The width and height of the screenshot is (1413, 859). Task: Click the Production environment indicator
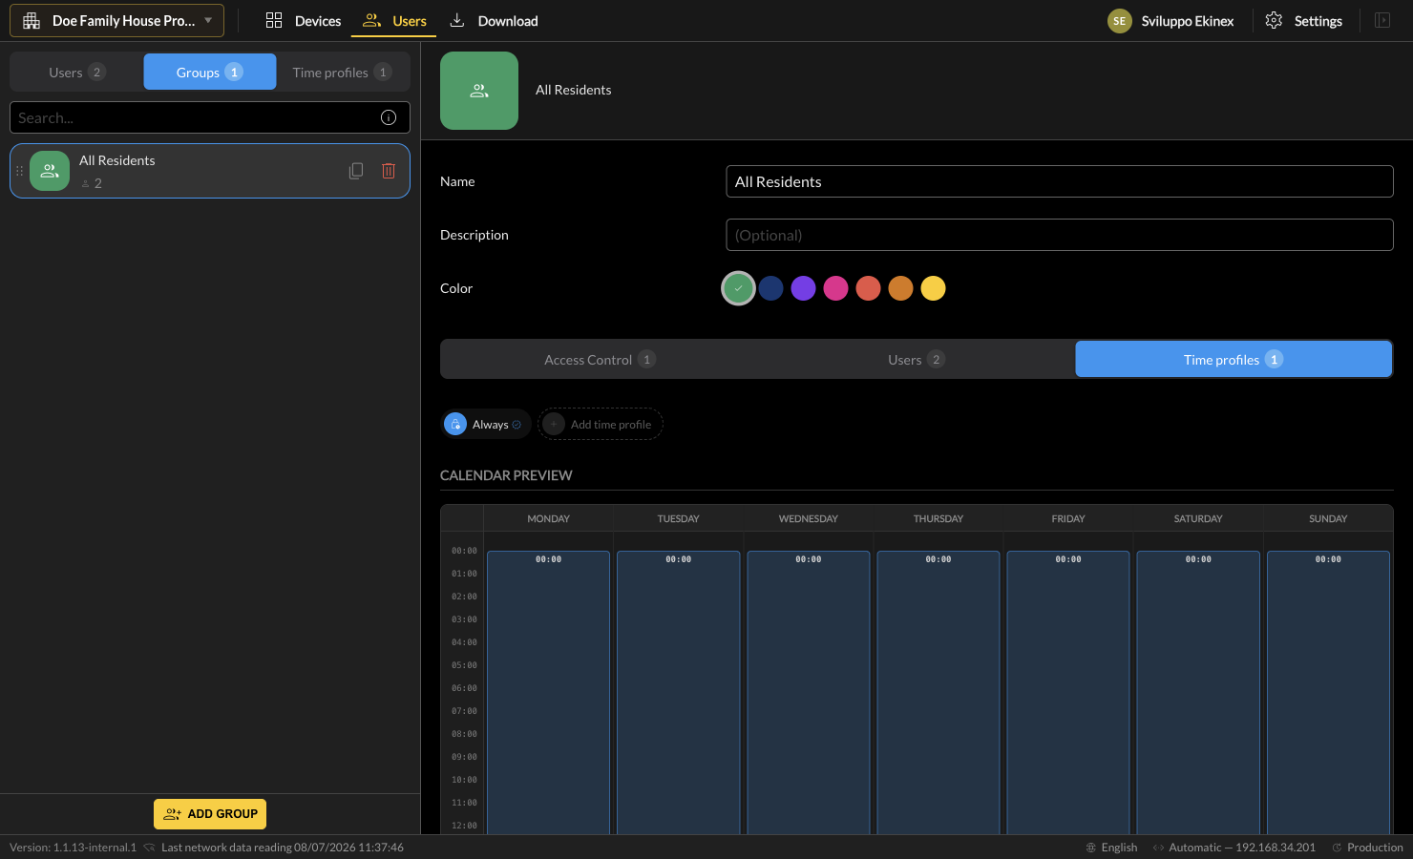(1367, 848)
